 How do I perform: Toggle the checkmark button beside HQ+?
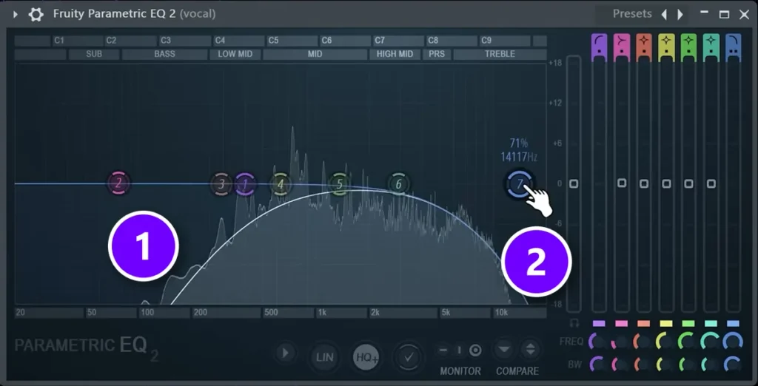coord(409,357)
